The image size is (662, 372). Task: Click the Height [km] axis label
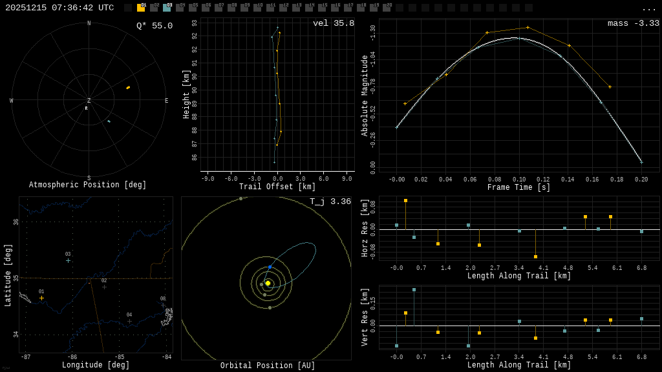(x=186, y=94)
